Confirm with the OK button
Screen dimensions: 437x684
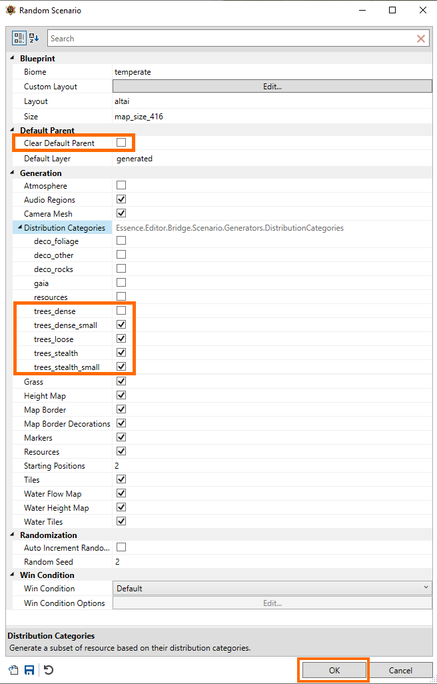point(334,670)
